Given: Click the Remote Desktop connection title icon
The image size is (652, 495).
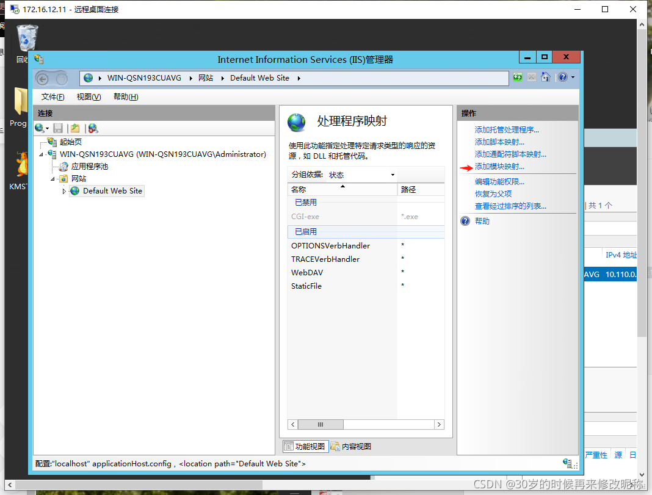Looking at the screenshot, I should [15, 9].
